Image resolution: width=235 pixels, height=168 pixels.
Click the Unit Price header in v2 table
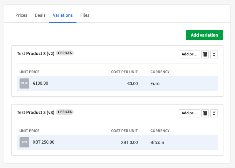29,72
